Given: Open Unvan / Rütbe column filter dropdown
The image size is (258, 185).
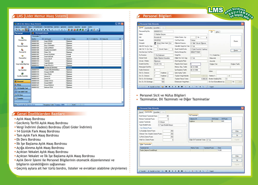Looking at the screenshot, I should tap(87, 39).
